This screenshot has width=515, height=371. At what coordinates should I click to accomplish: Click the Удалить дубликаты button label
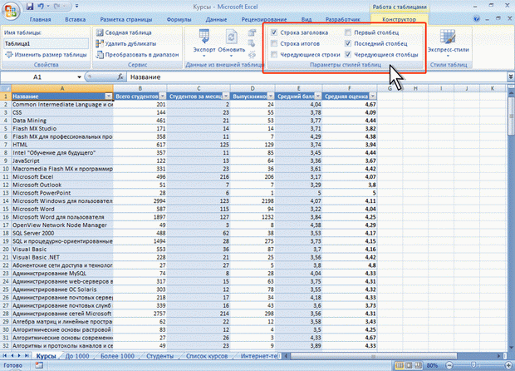tap(130, 43)
